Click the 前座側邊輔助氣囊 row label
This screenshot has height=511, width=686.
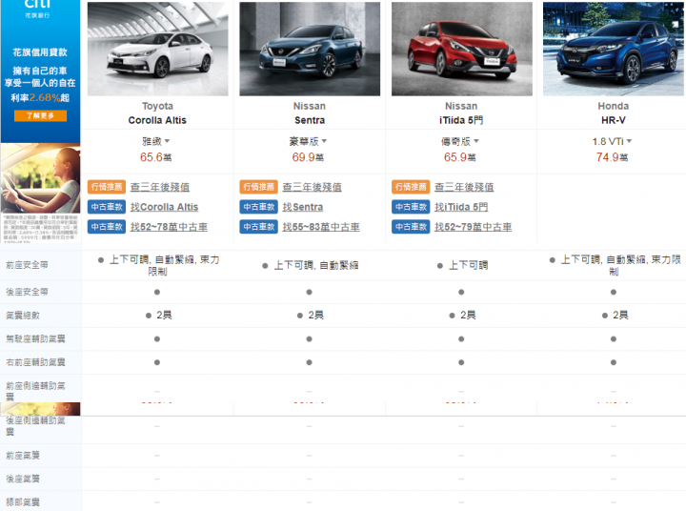coord(35,391)
